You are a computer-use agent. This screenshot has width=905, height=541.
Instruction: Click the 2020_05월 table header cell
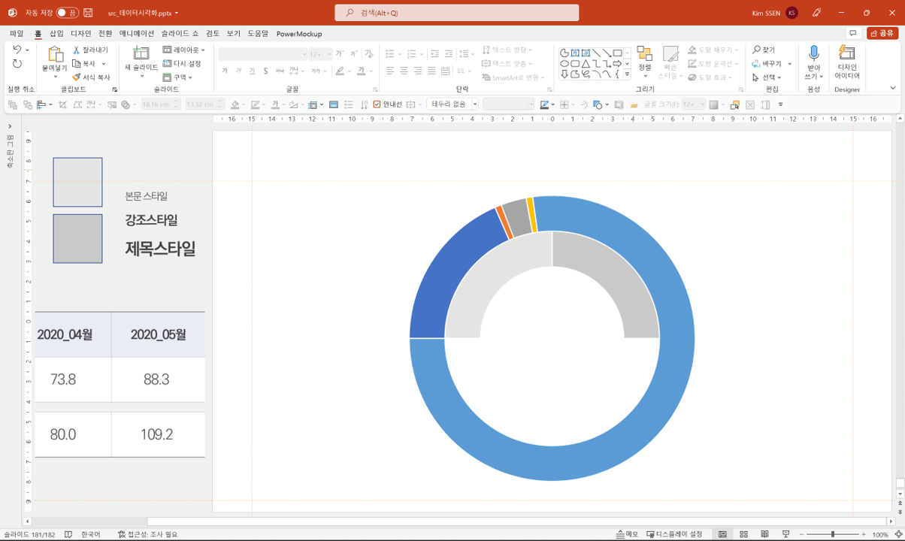tap(158, 335)
